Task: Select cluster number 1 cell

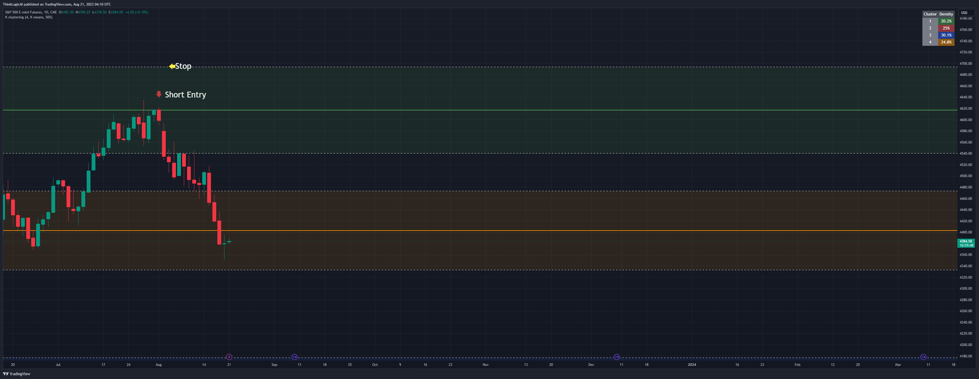Action: pyautogui.click(x=930, y=21)
